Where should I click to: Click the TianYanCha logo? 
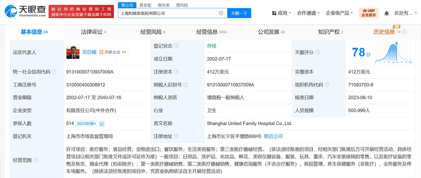(x=25, y=11)
